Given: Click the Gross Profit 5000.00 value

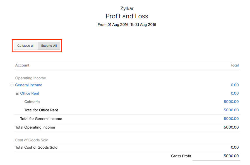Looking at the screenshot, I should coord(231,156).
